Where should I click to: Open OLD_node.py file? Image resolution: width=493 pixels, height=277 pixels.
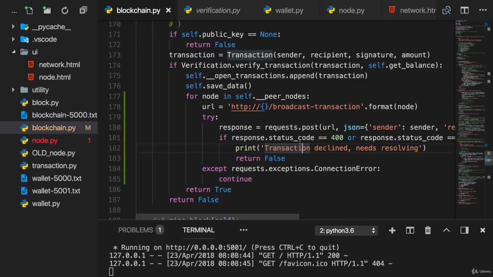point(54,153)
